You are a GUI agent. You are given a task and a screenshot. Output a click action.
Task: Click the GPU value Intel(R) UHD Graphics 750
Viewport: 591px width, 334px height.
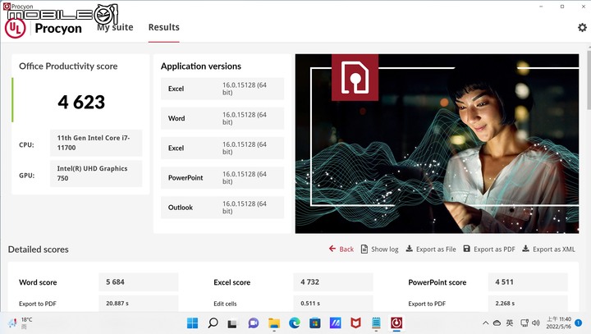pos(96,173)
